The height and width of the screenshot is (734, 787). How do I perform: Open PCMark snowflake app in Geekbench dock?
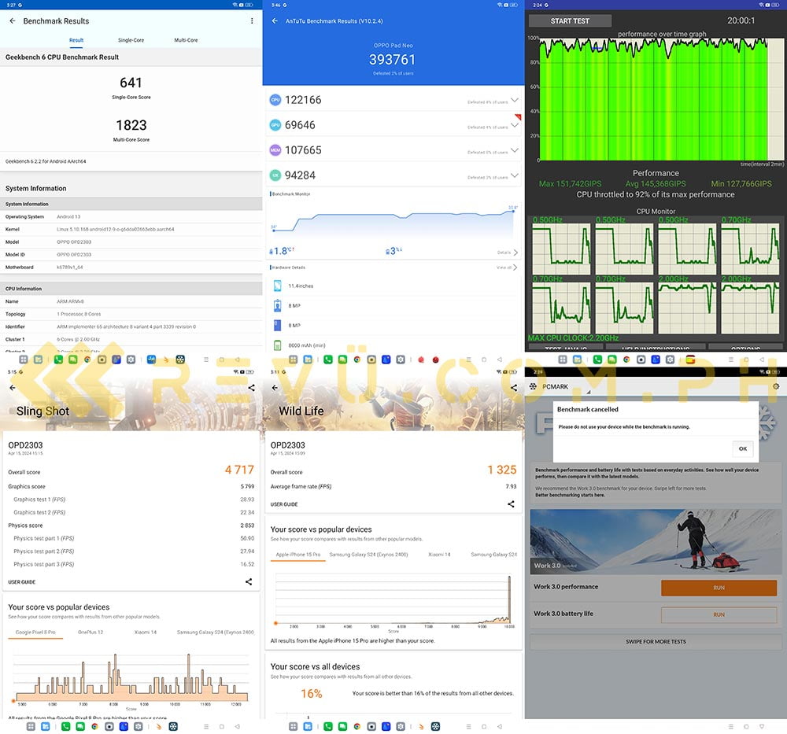pos(180,360)
